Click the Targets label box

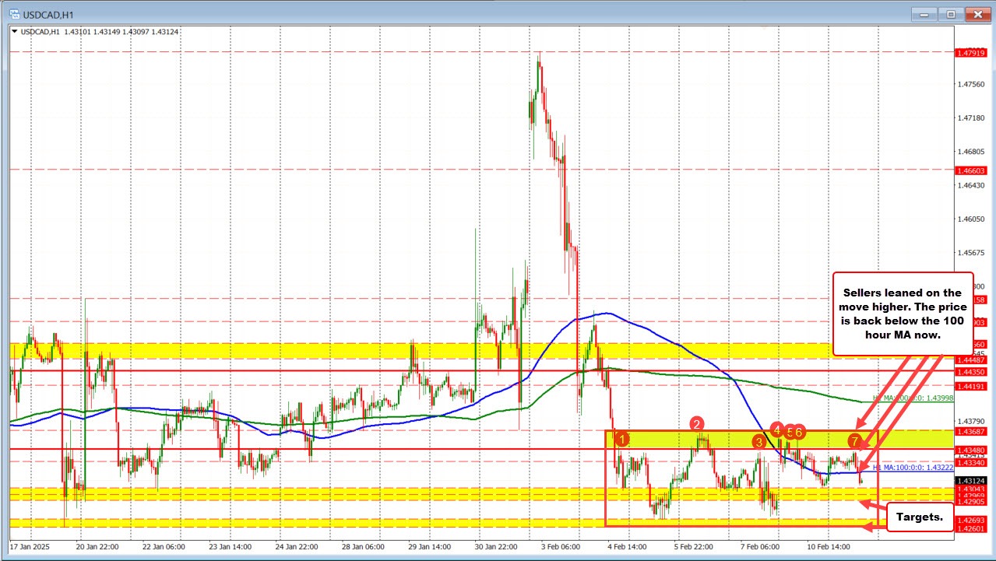pos(919,517)
